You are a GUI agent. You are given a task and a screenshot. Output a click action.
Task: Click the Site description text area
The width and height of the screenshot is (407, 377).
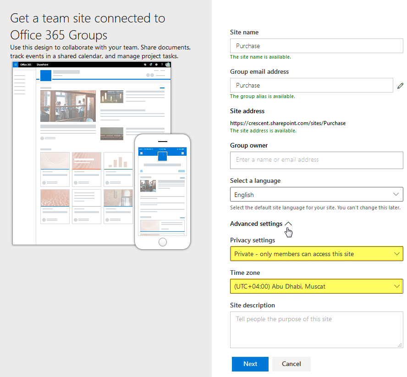316,329
